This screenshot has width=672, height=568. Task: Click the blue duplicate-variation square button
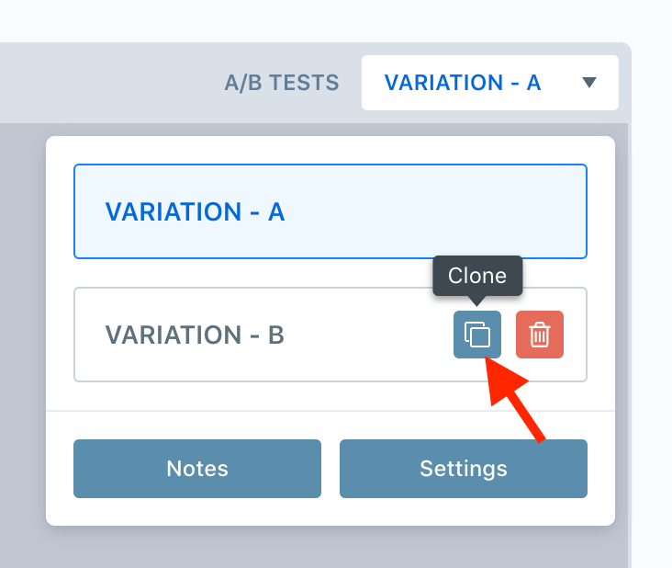[477, 335]
